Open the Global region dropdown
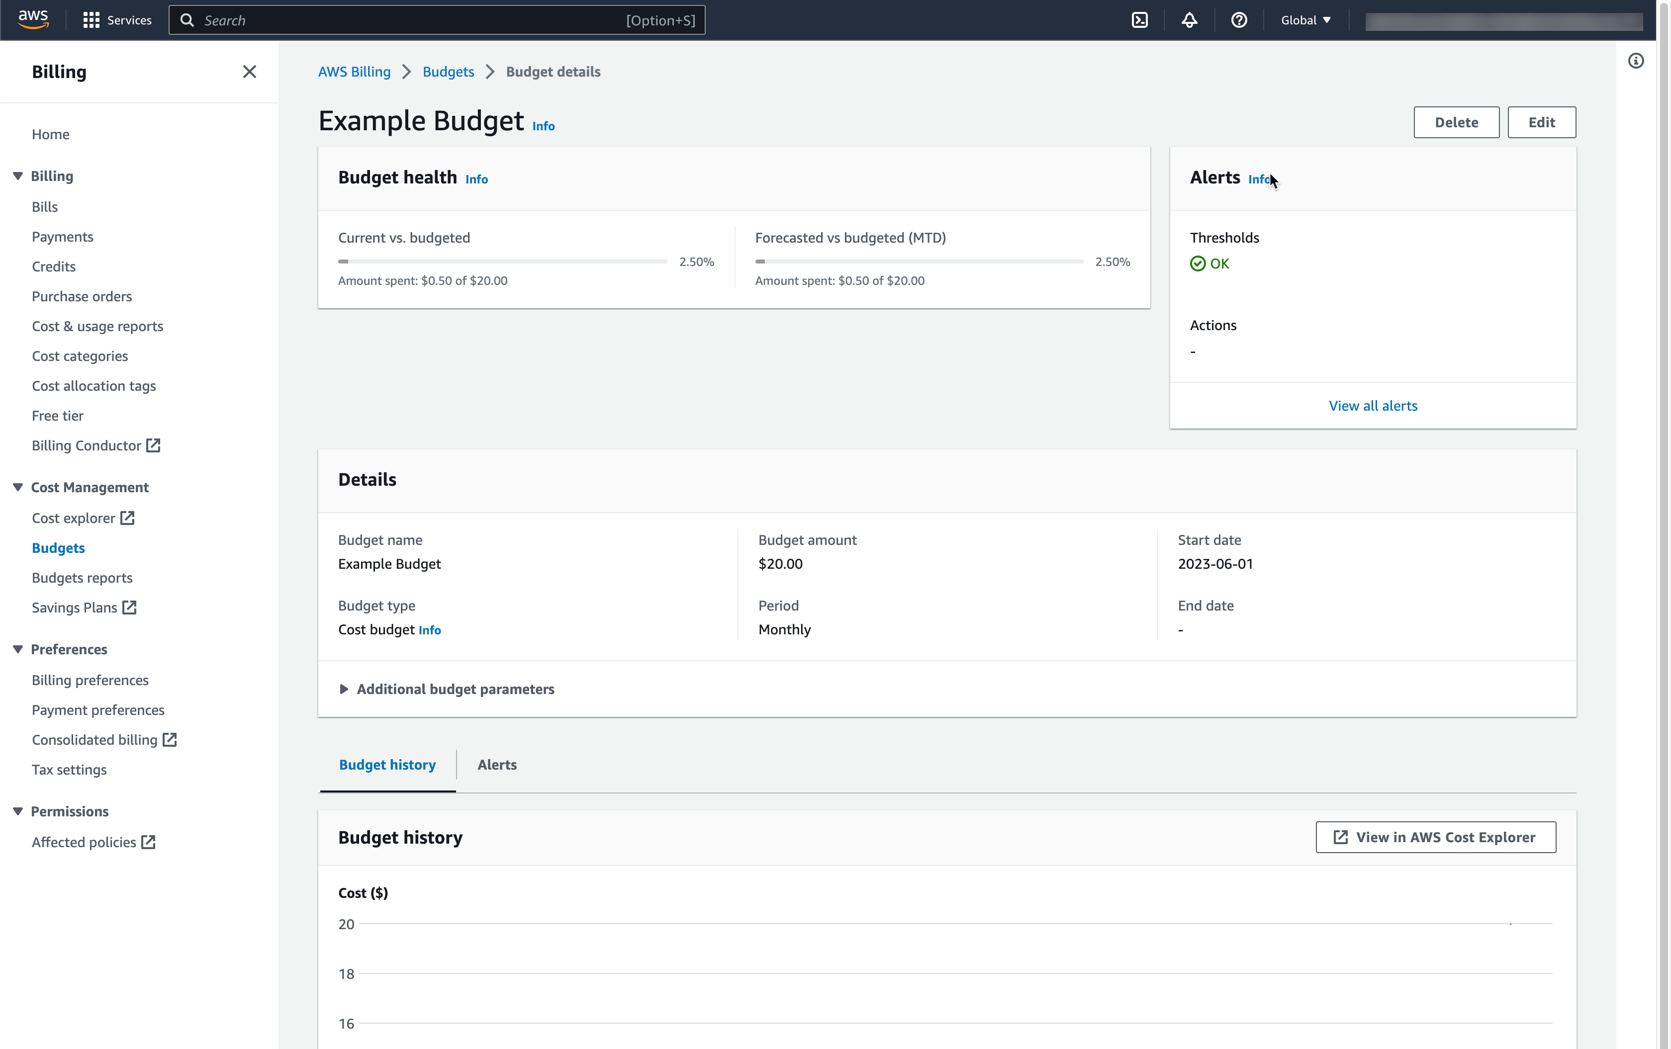The height and width of the screenshot is (1049, 1671). pos(1305,20)
